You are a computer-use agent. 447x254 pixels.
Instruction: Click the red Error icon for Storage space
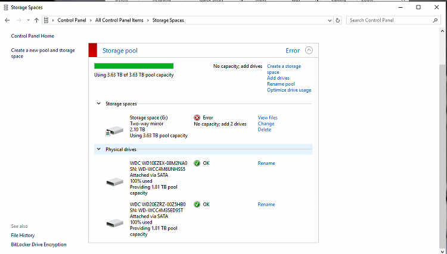click(x=197, y=117)
